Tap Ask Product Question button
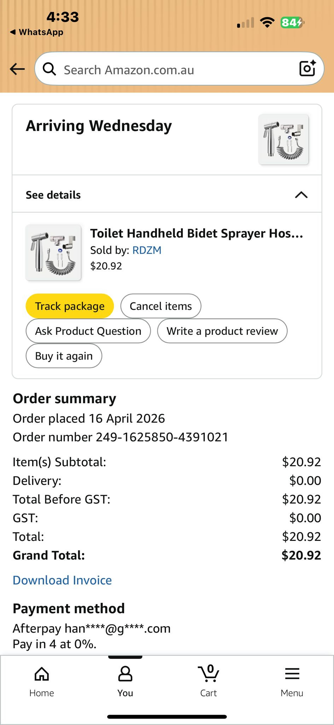This screenshot has height=725, width=334. click(x=88, y=331)
